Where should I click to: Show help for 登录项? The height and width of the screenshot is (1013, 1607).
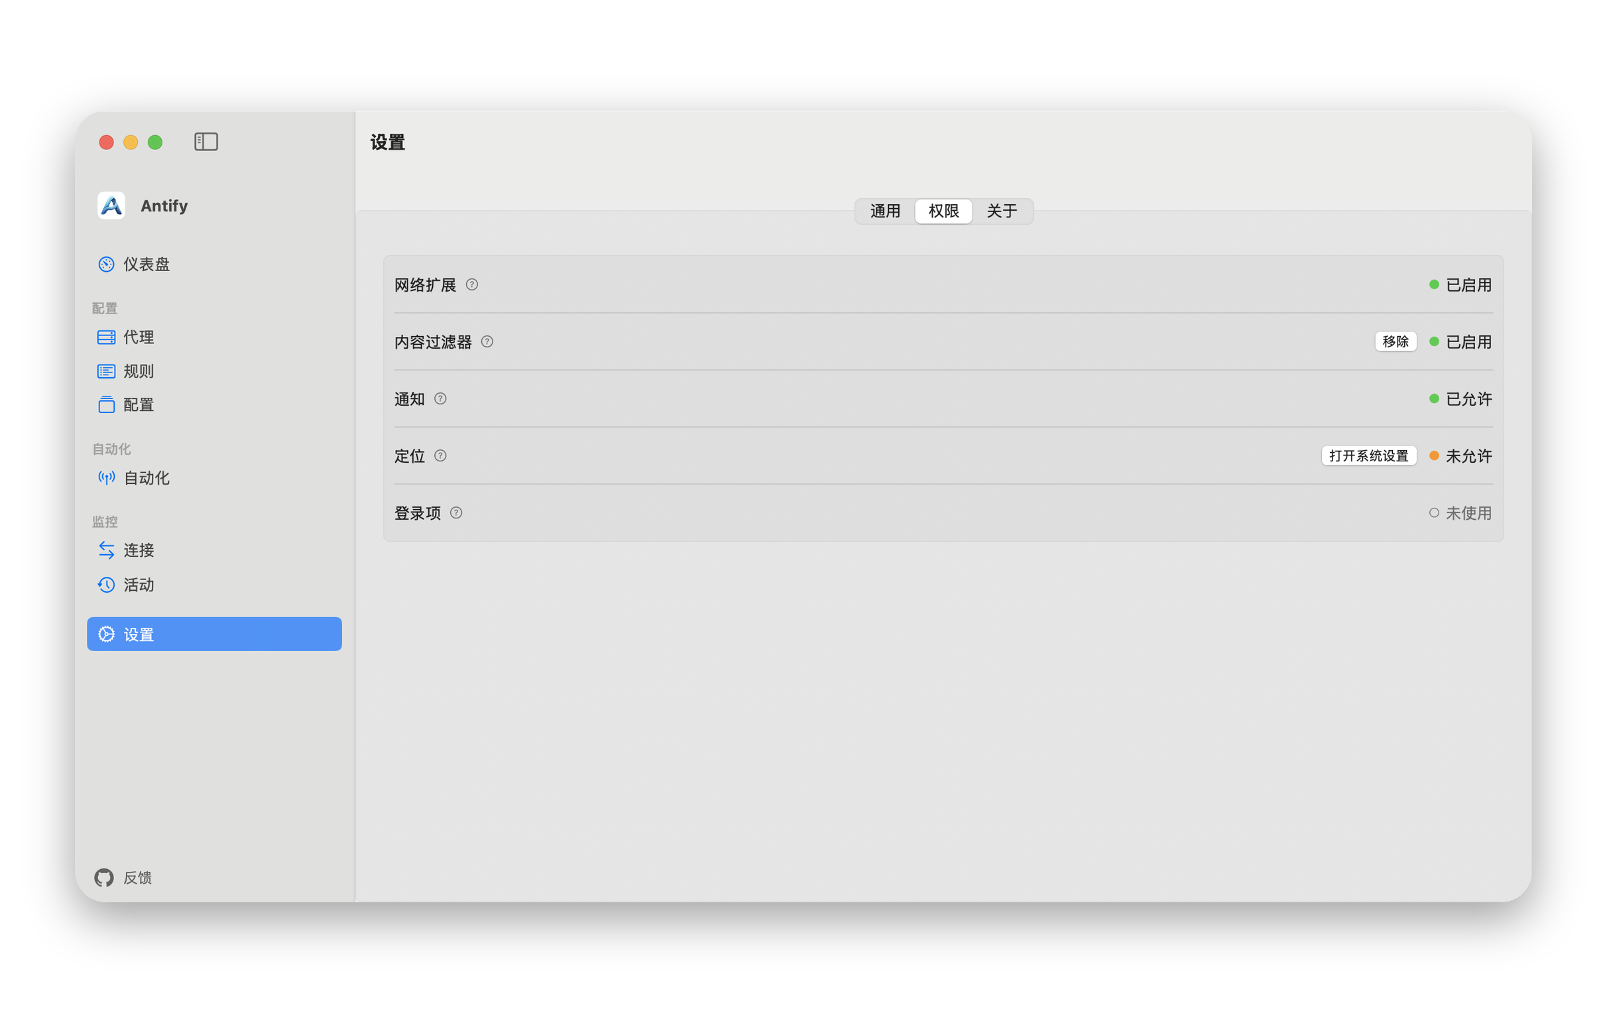click(x=456, y=513)
